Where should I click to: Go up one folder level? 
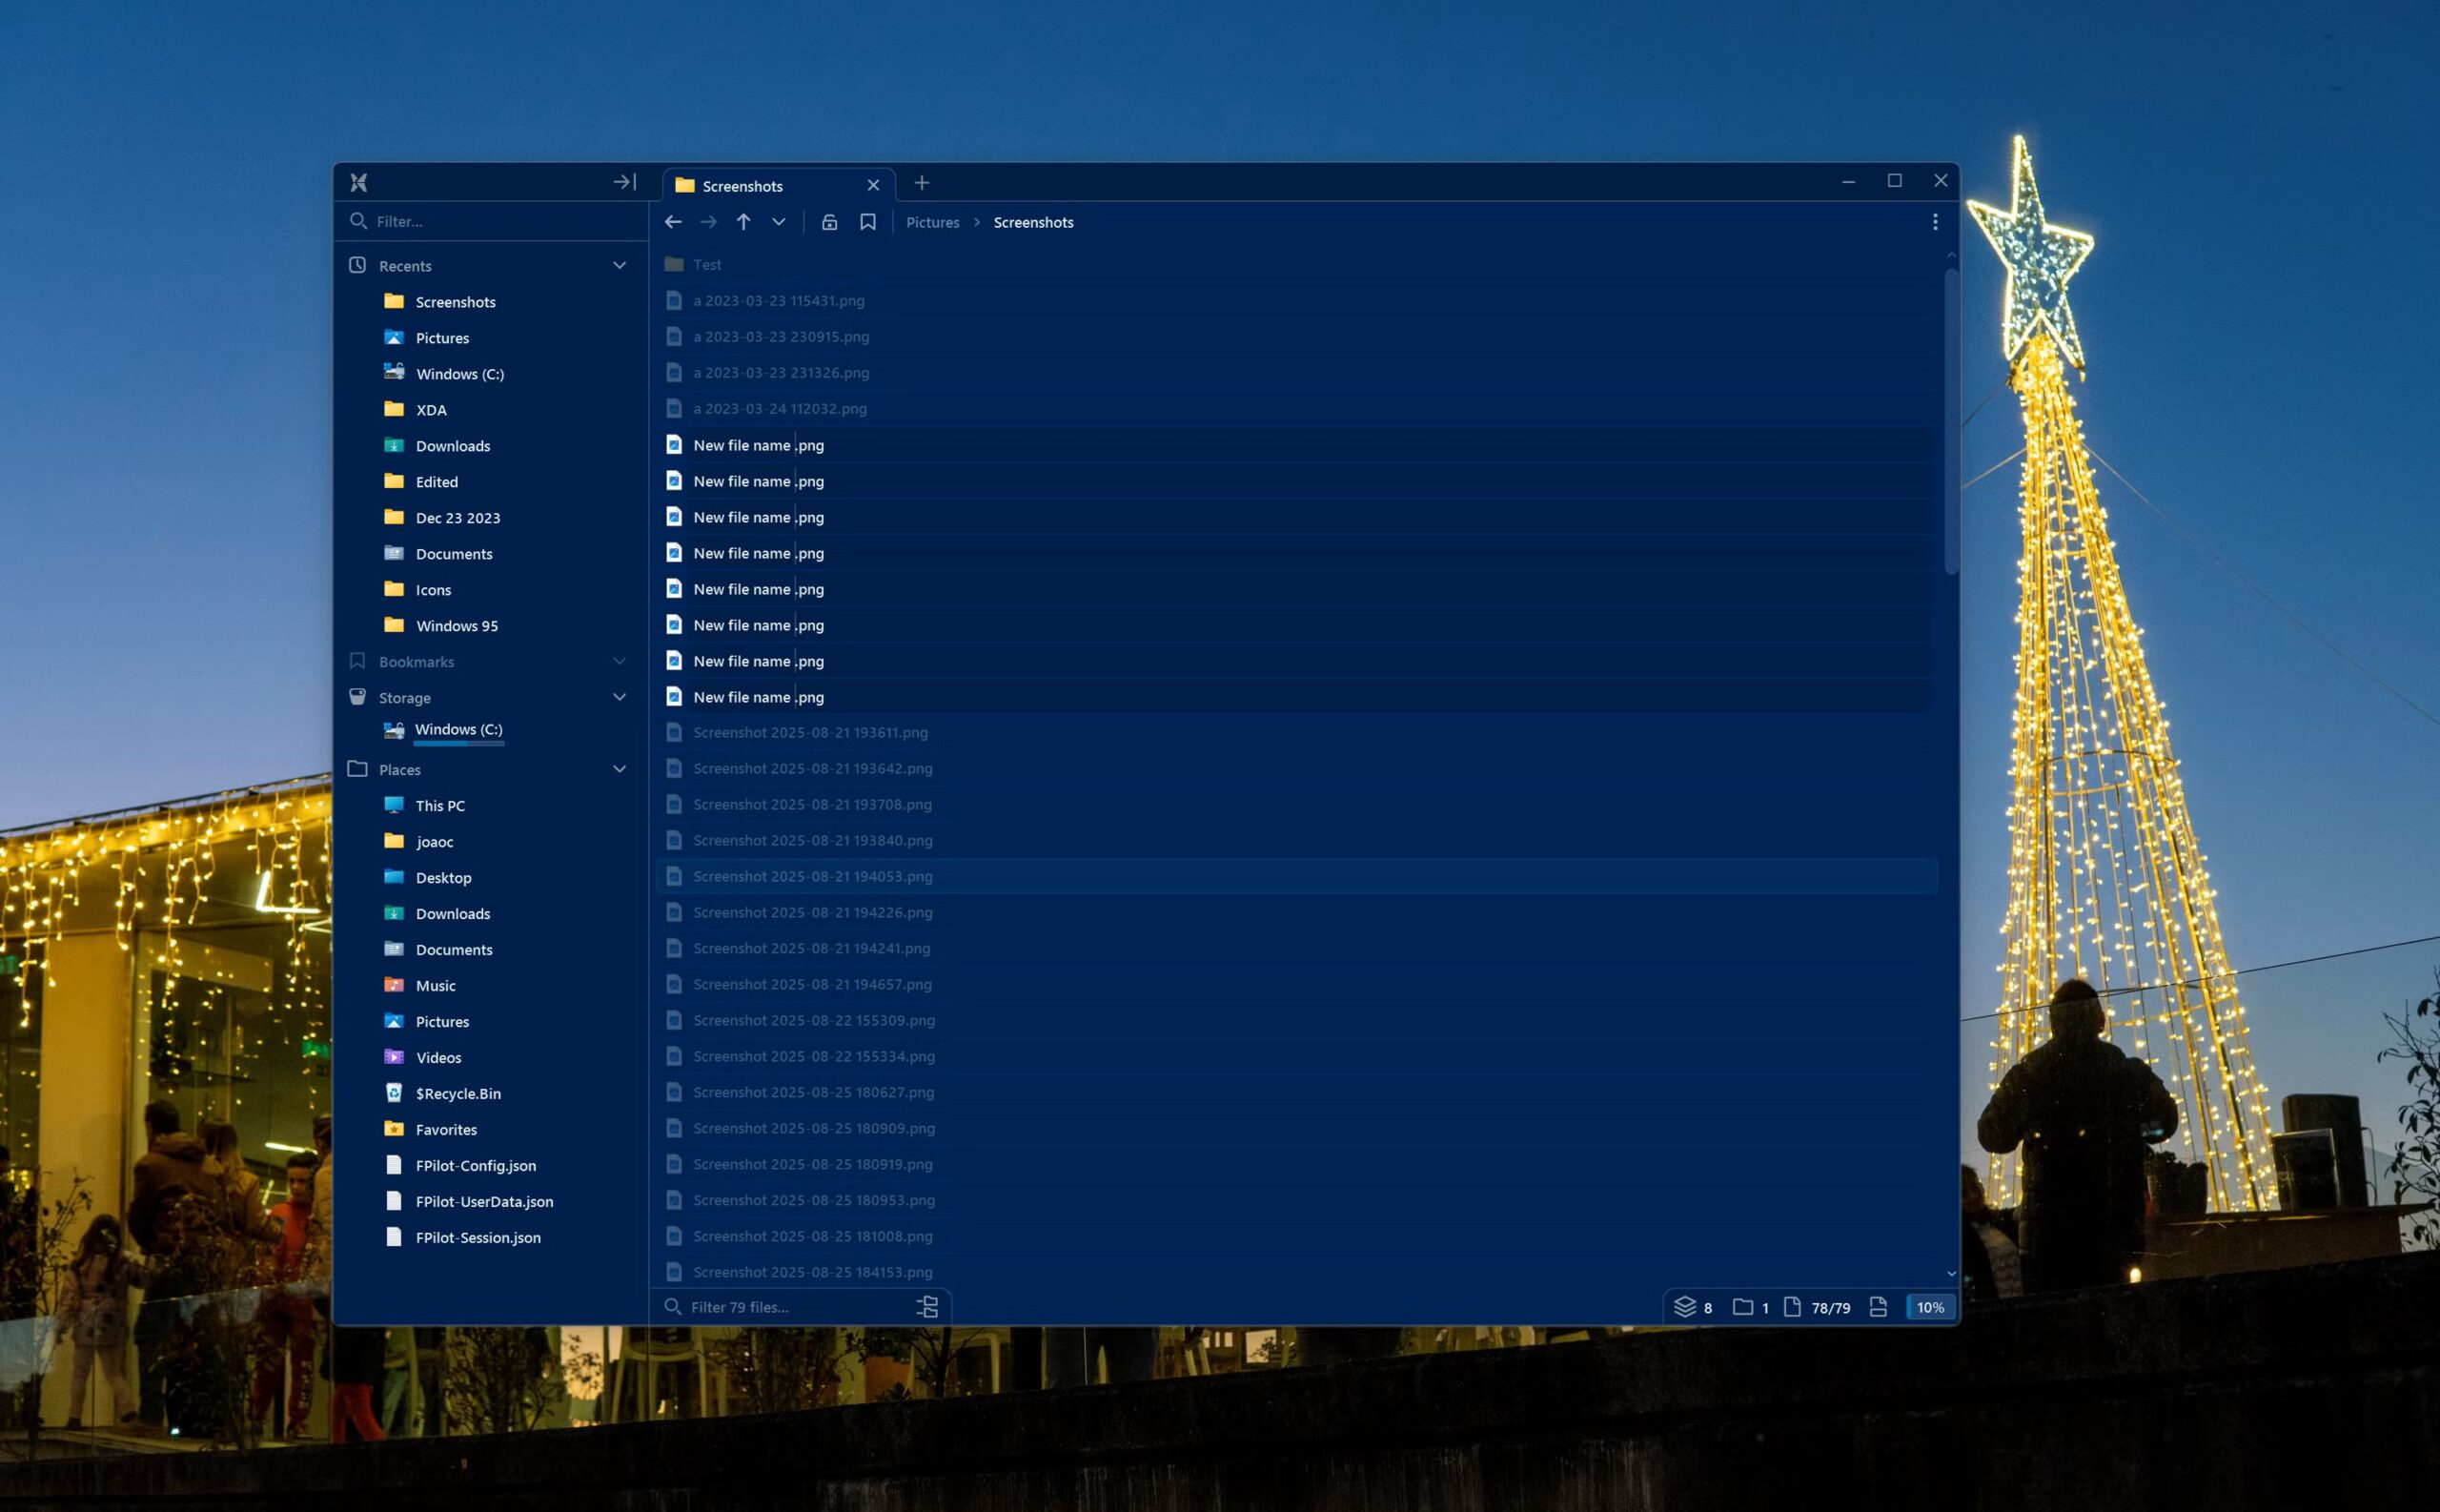(742, 222)
